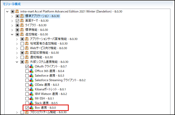Uncheck the OAuth クライアント checkbox
The image size is (175, 115).
click(27, 66)
